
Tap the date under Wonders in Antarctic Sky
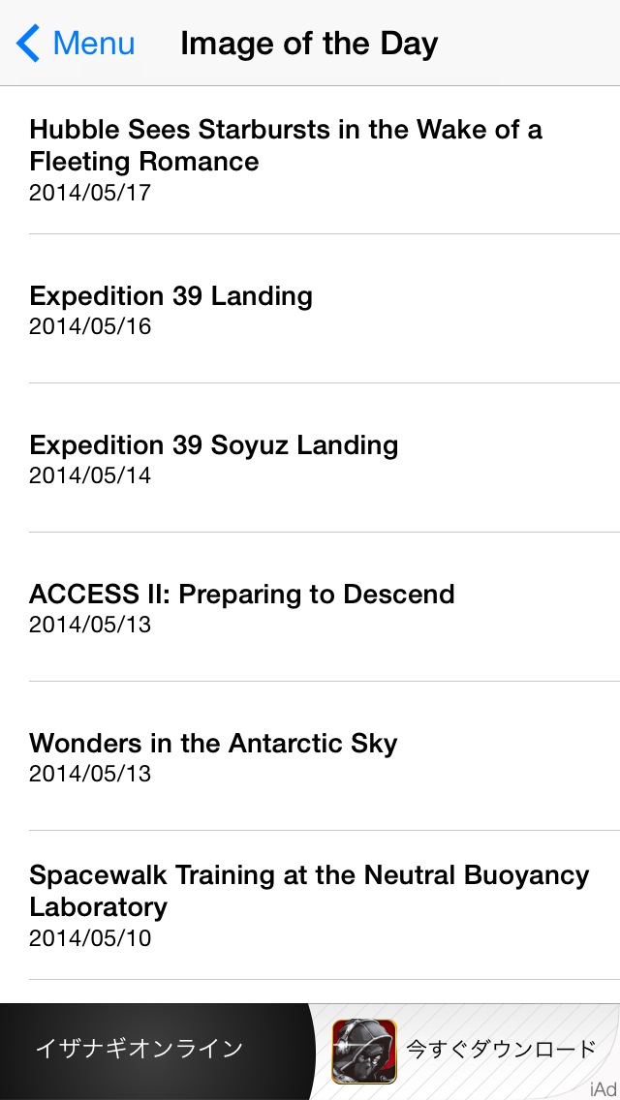point(90,774)
